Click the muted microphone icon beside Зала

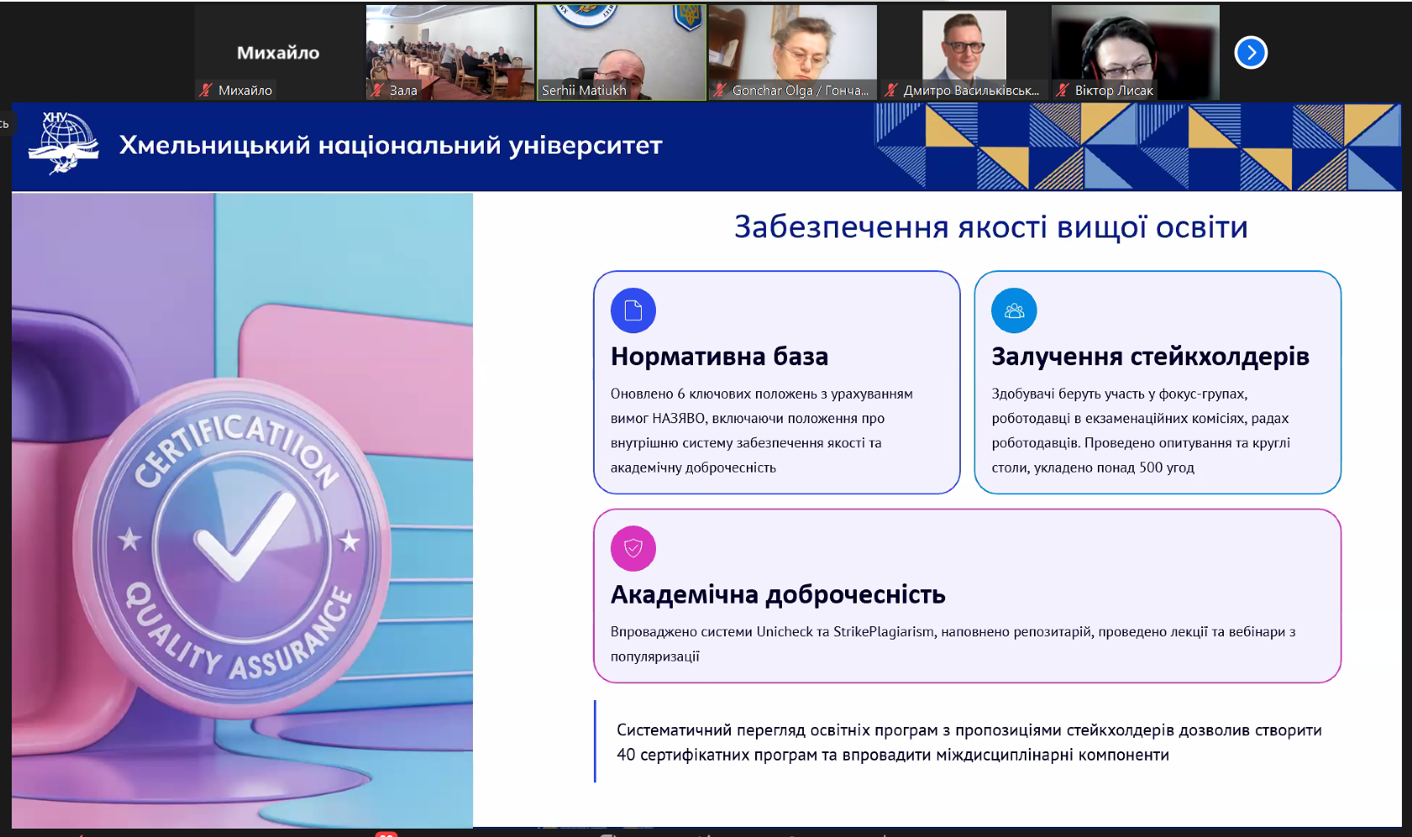tap(377, 90)
